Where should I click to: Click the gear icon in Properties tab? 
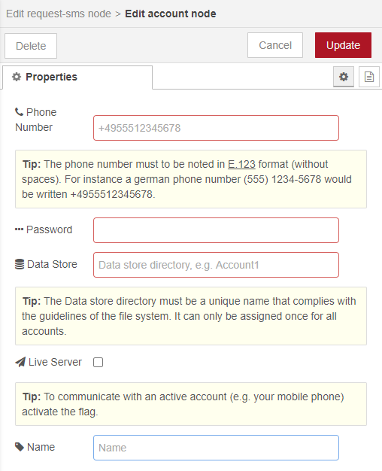(17, 77)
